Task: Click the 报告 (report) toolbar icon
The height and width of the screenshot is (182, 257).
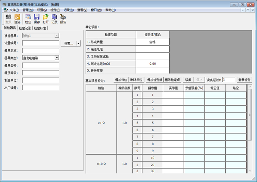Action: [63, 18]
